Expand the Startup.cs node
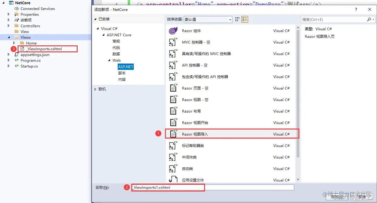377x203 pixels. (x=9, y=66)
